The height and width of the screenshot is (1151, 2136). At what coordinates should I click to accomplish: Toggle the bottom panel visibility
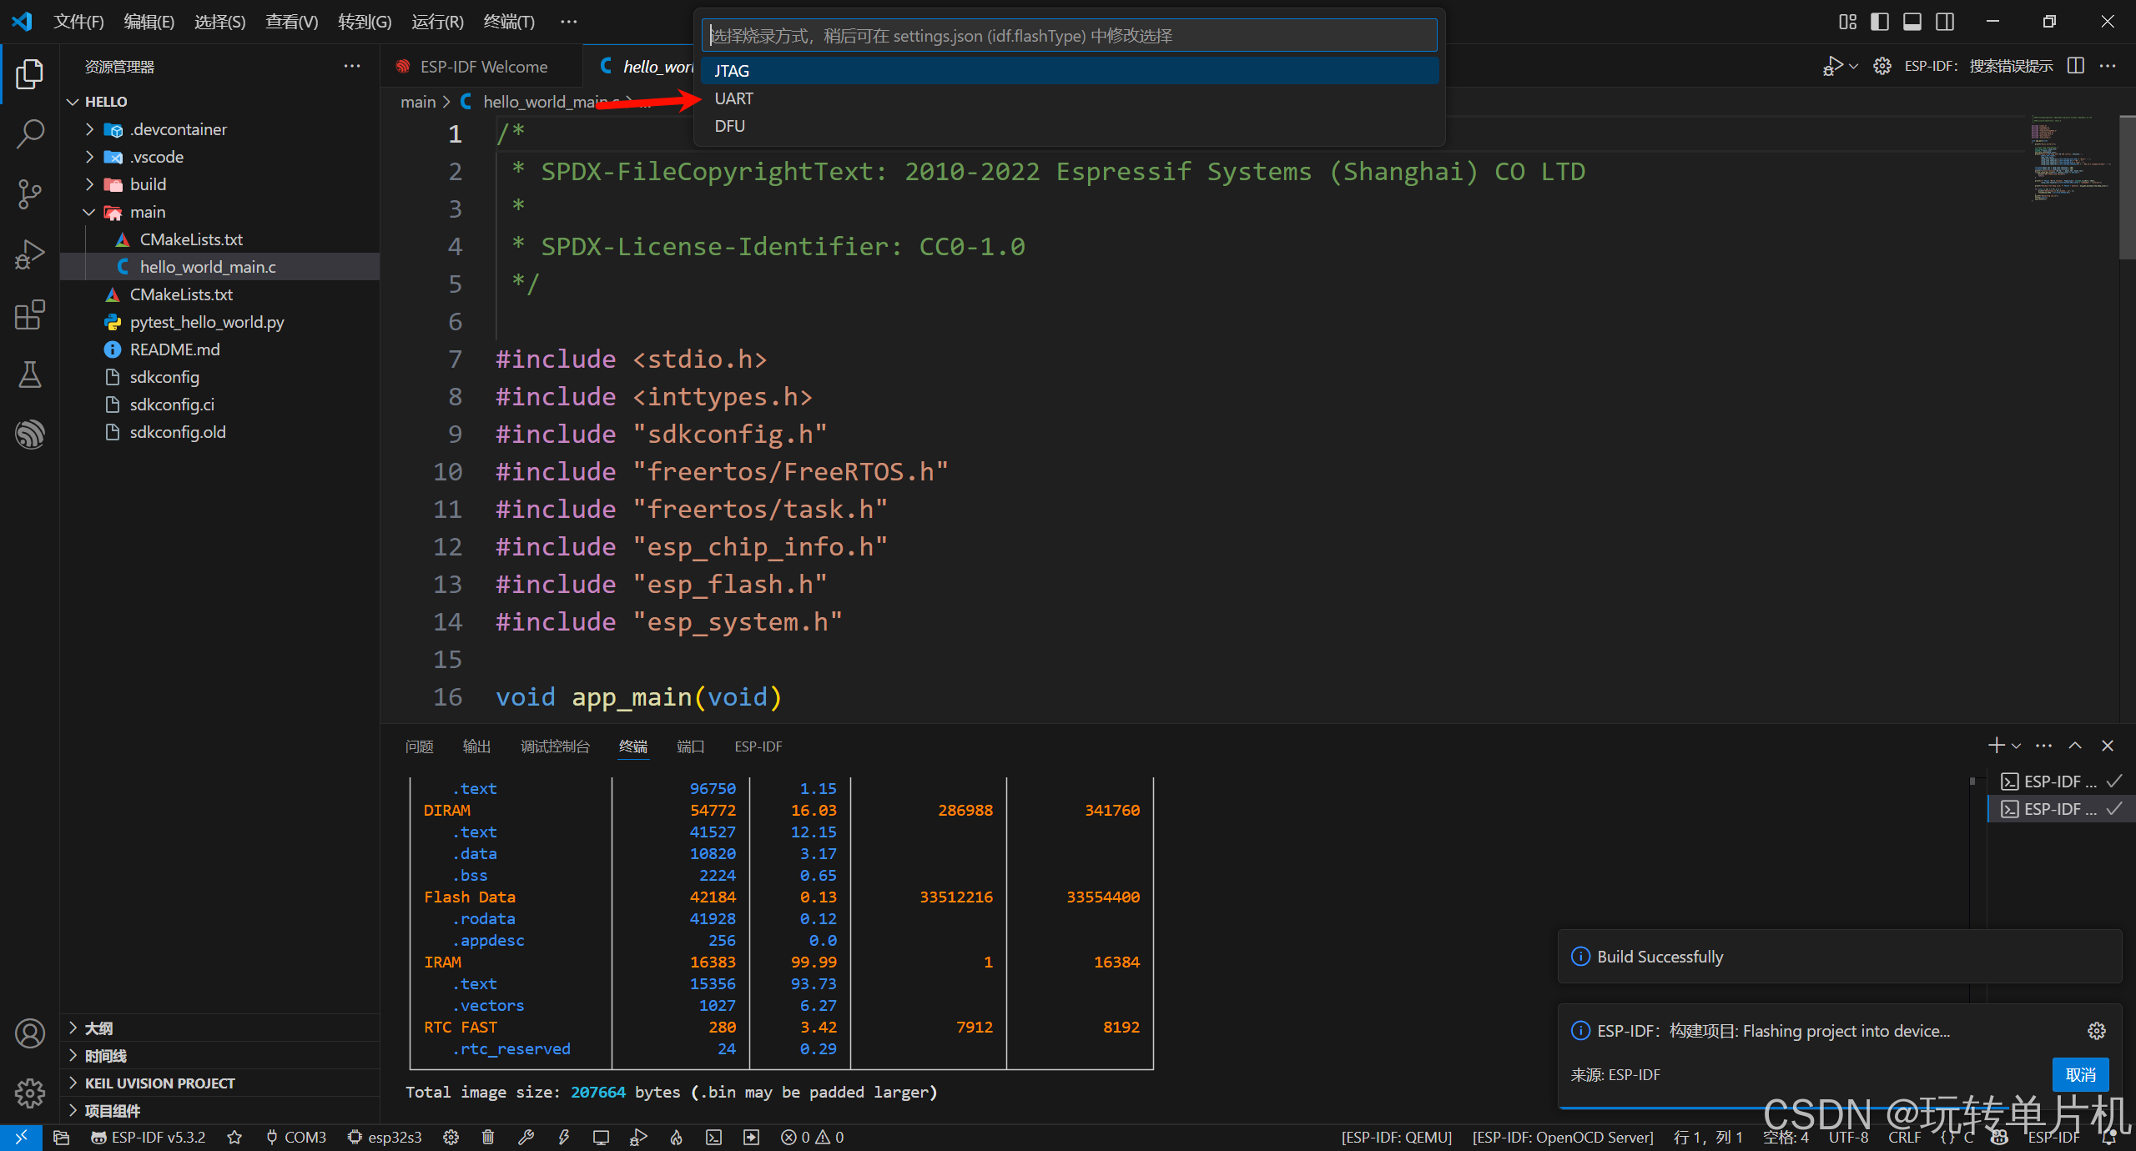(x=1912, y=21)
